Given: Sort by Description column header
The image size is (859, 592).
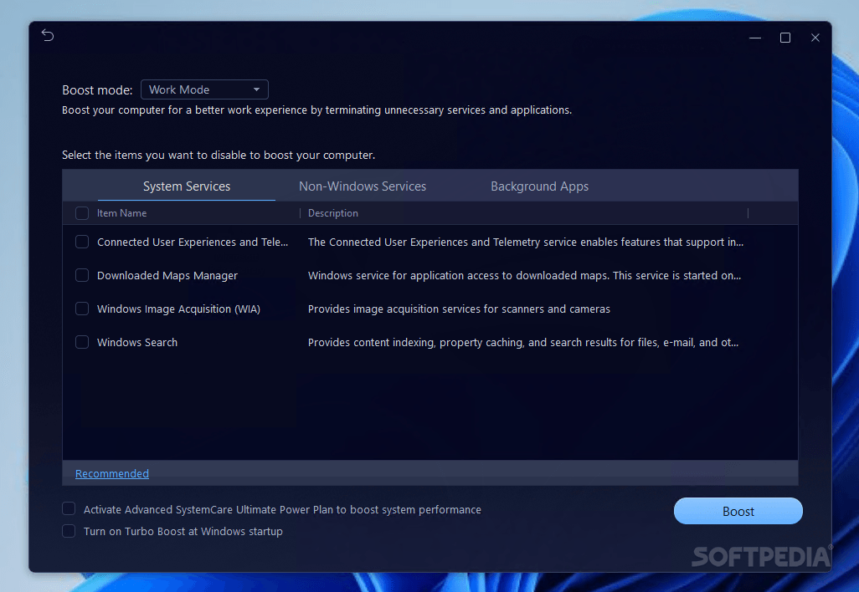Looking at the screenshot, I should tap(333, 213).
